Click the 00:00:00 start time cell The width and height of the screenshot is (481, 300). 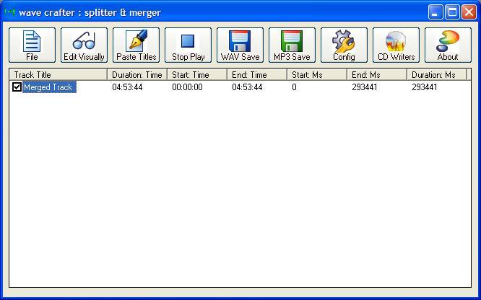[187, 87]
